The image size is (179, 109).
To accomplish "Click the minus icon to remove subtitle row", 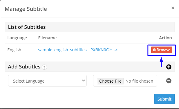I will (x=169, y=81).
